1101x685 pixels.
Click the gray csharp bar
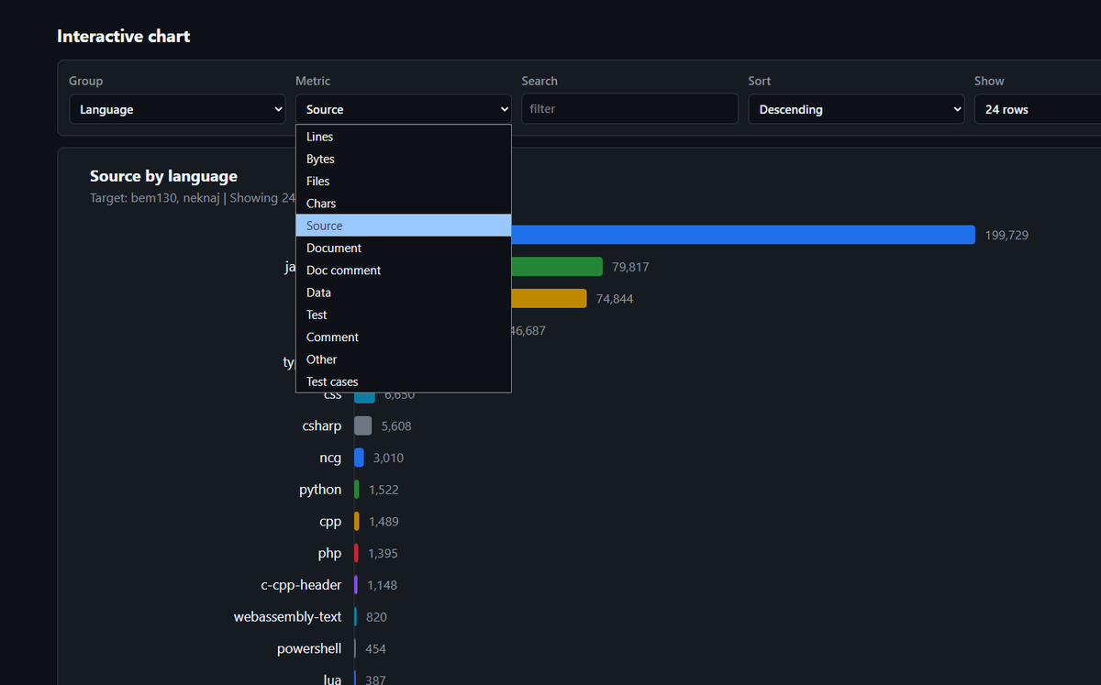(x=363, y=425)
